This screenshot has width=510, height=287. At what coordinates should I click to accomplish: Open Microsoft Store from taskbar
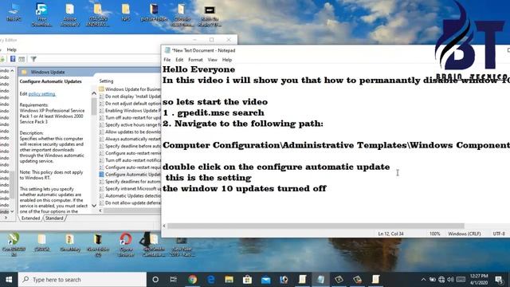click(247, 280)
